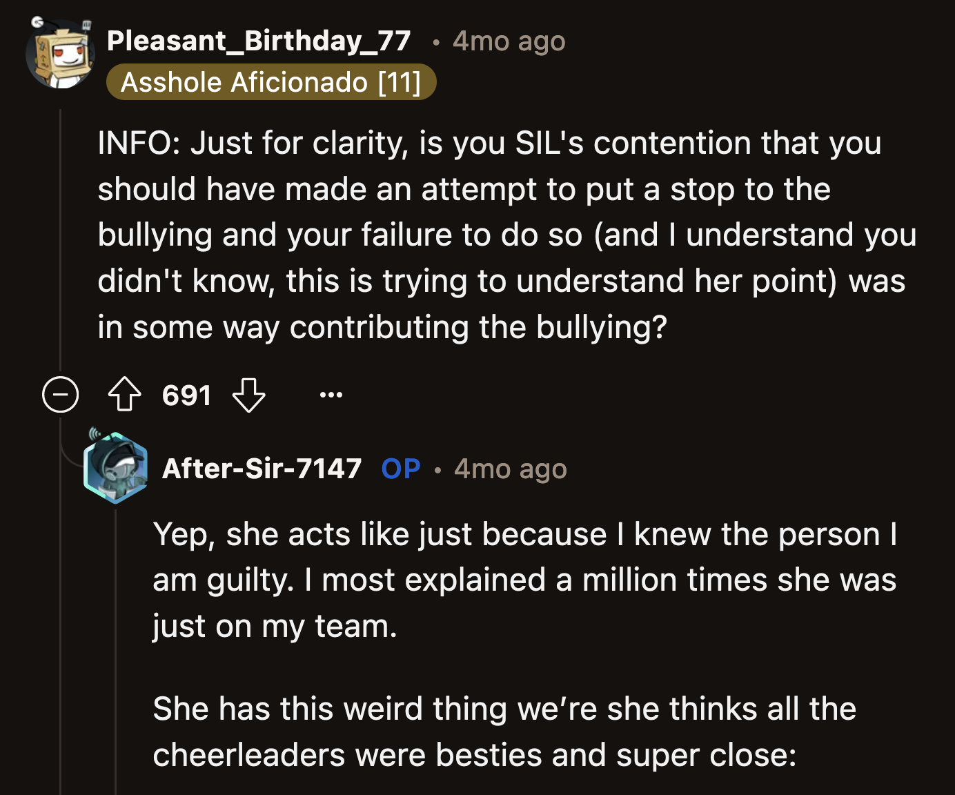The width and height of the screenshot is (955, 795).
Task: Select the minus icon to collapse the thread
Action: coord(60,394)
